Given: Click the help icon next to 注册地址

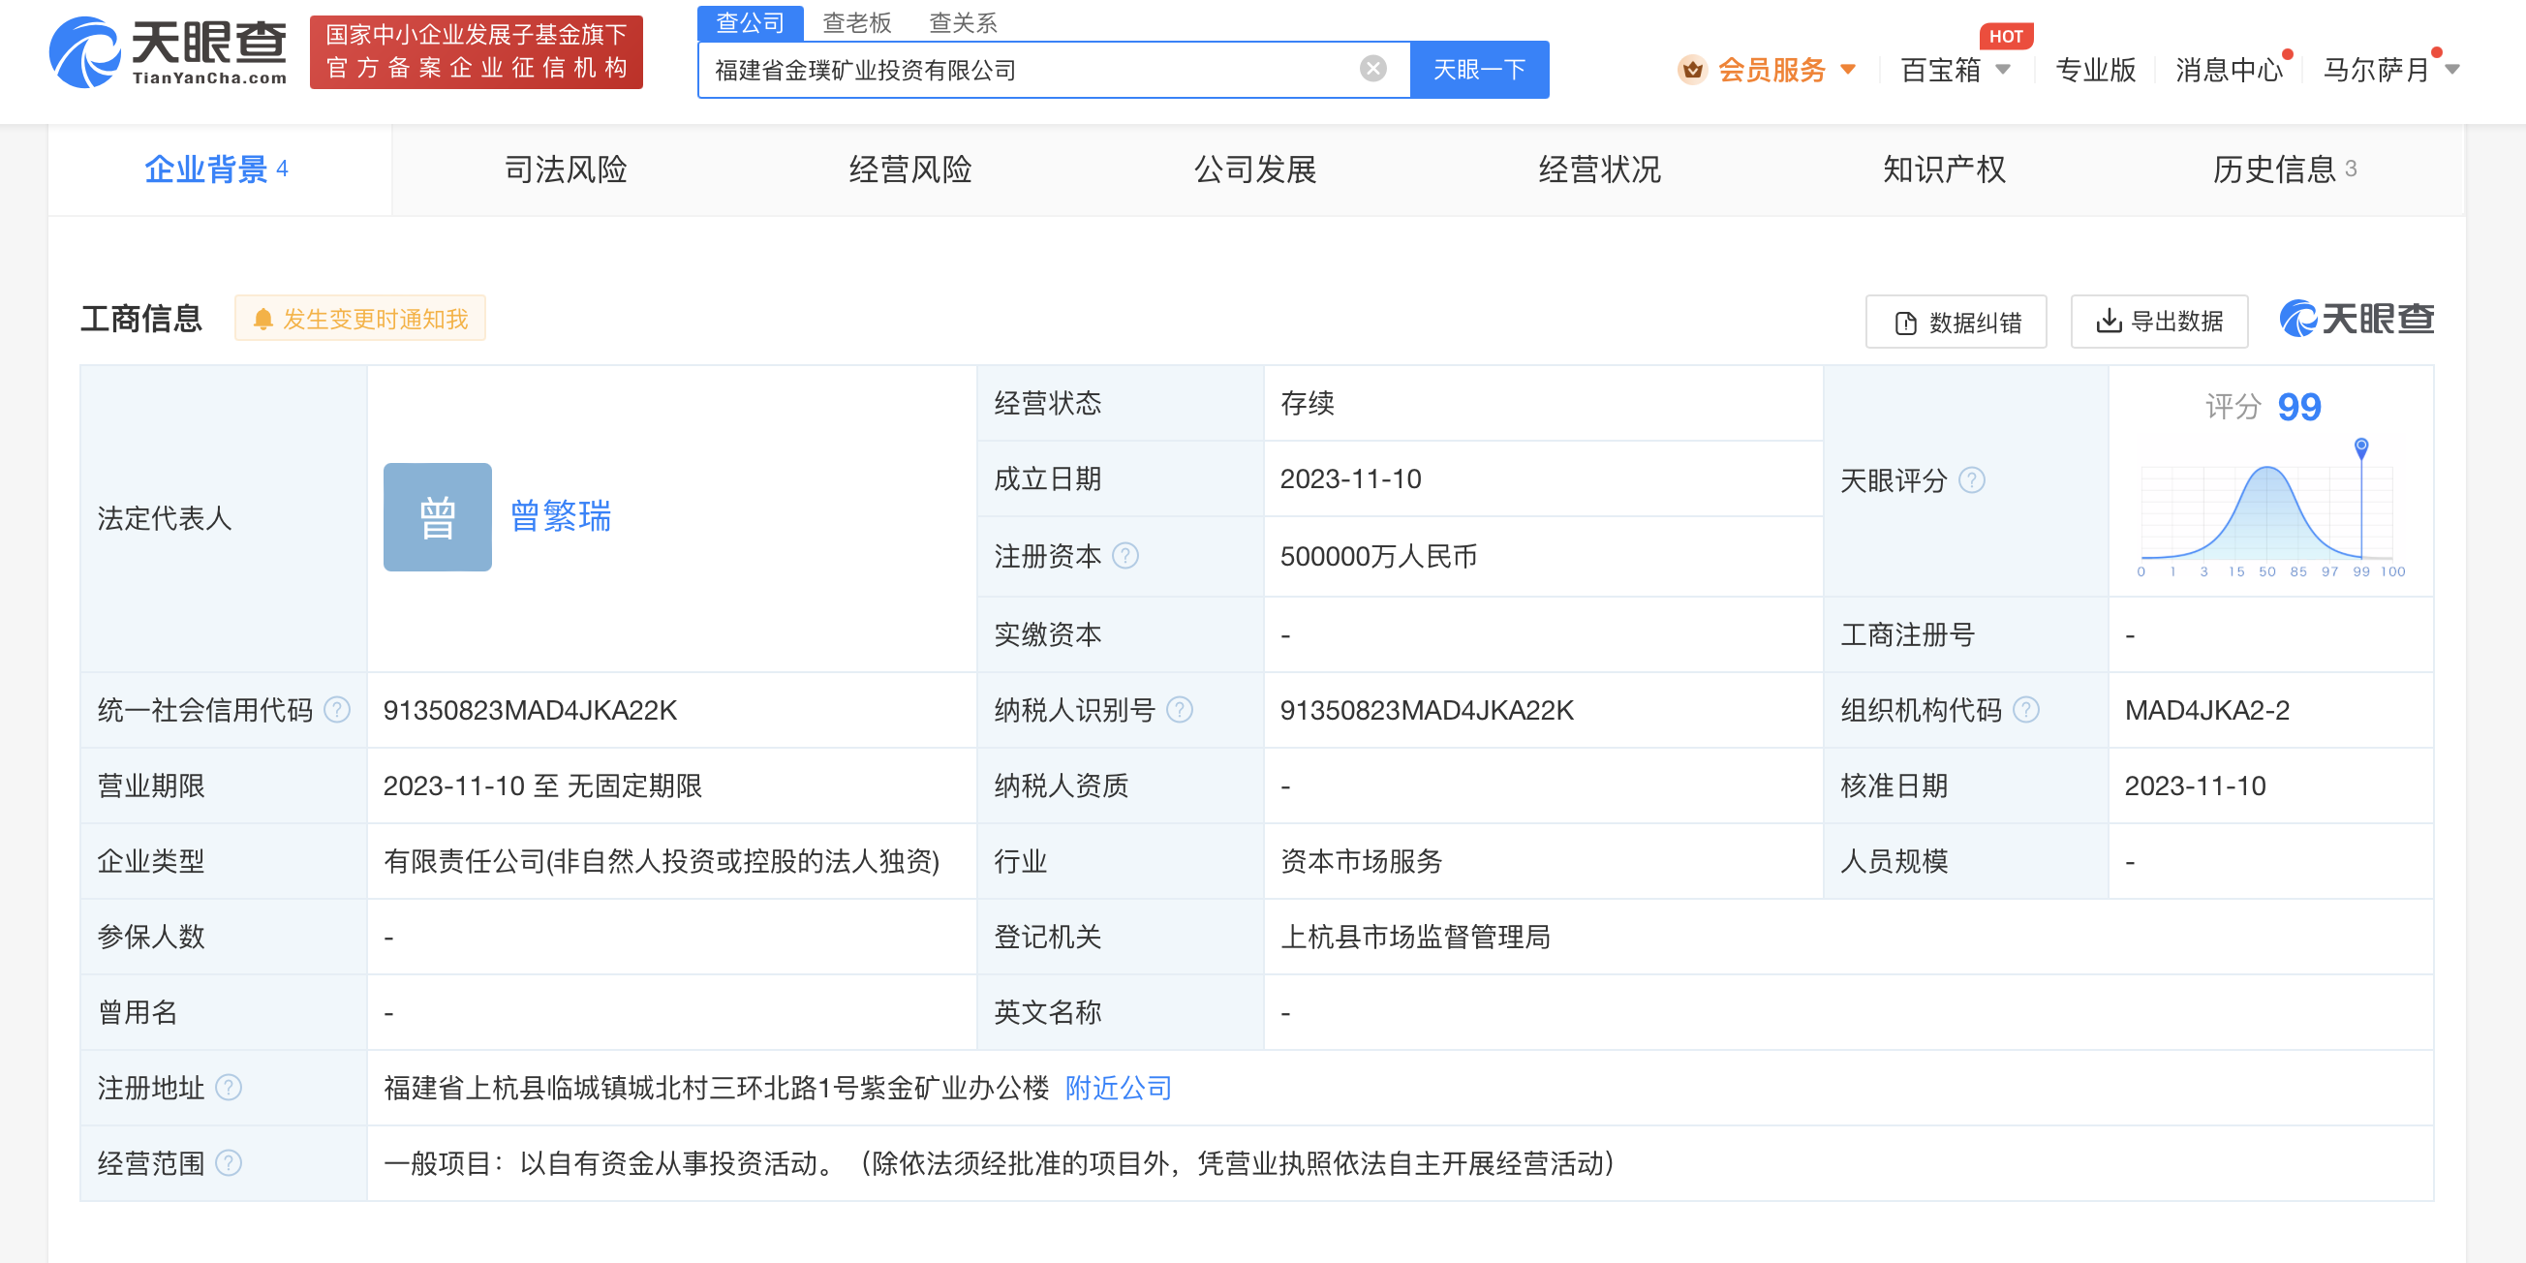Looking at the screenshot, I should 229,1088.
